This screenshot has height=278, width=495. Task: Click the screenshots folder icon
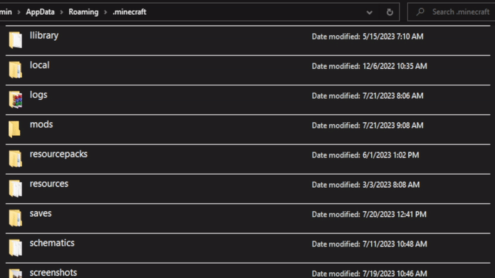click(x=15, y=273)
